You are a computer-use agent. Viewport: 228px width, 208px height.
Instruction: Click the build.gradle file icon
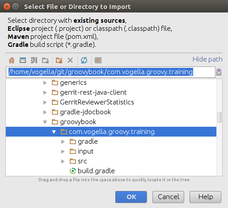click(73, 171)
